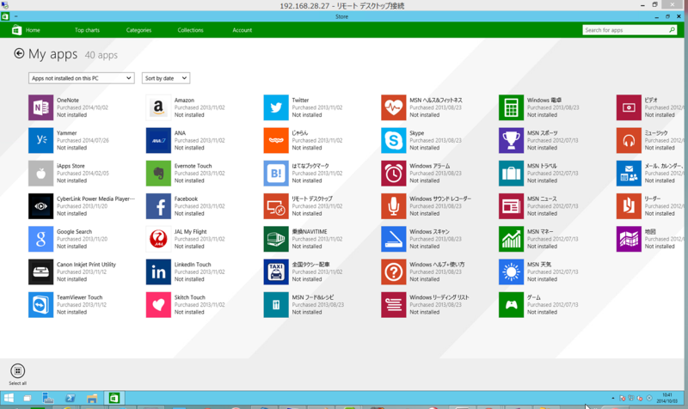This screenshot has height=409, width=688.
Task: Open the Home tab in Store
Action: click(x=33, y=30)
